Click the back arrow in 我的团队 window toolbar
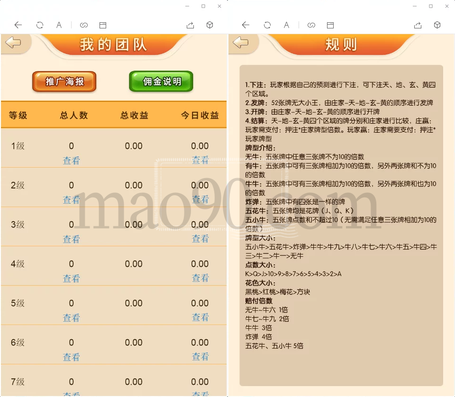The image size is (455, 397). (18, 25)
